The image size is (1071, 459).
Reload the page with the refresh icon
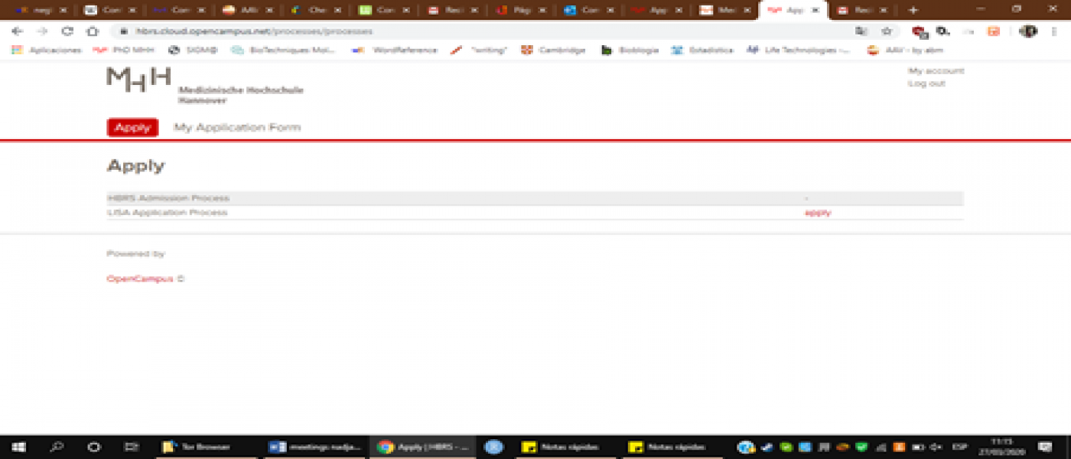(67, 31)
